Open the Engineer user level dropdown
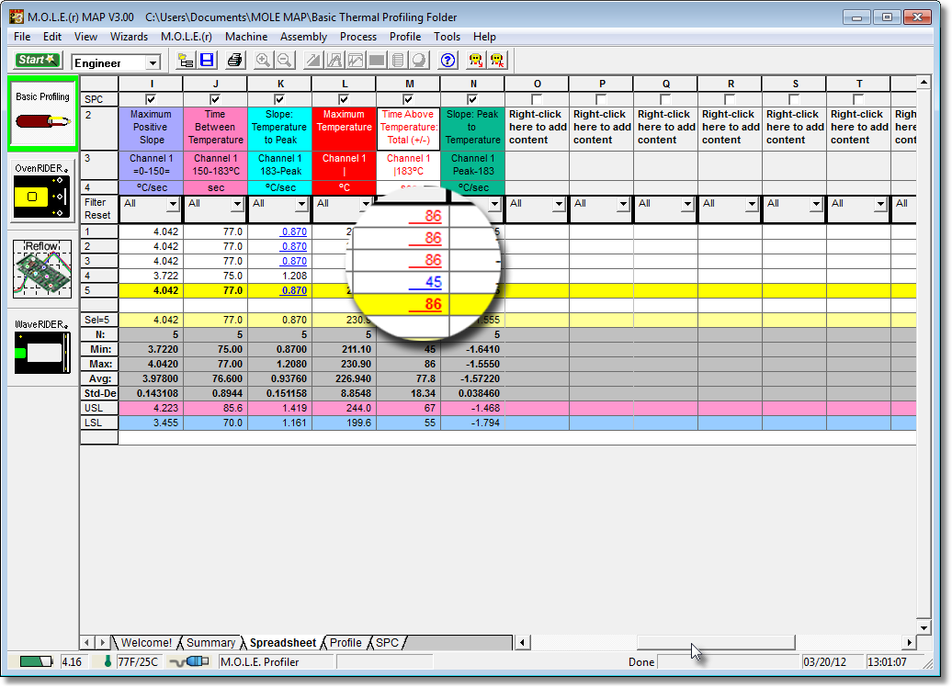This screenshot has width=952, height=688. tap(153, 62)
